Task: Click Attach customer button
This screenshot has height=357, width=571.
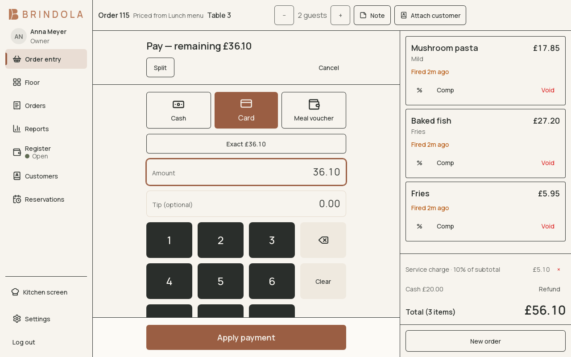Action: tap(430, 15)
